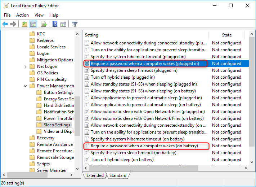Switch to the Extended tab

[x=94, y=175]
